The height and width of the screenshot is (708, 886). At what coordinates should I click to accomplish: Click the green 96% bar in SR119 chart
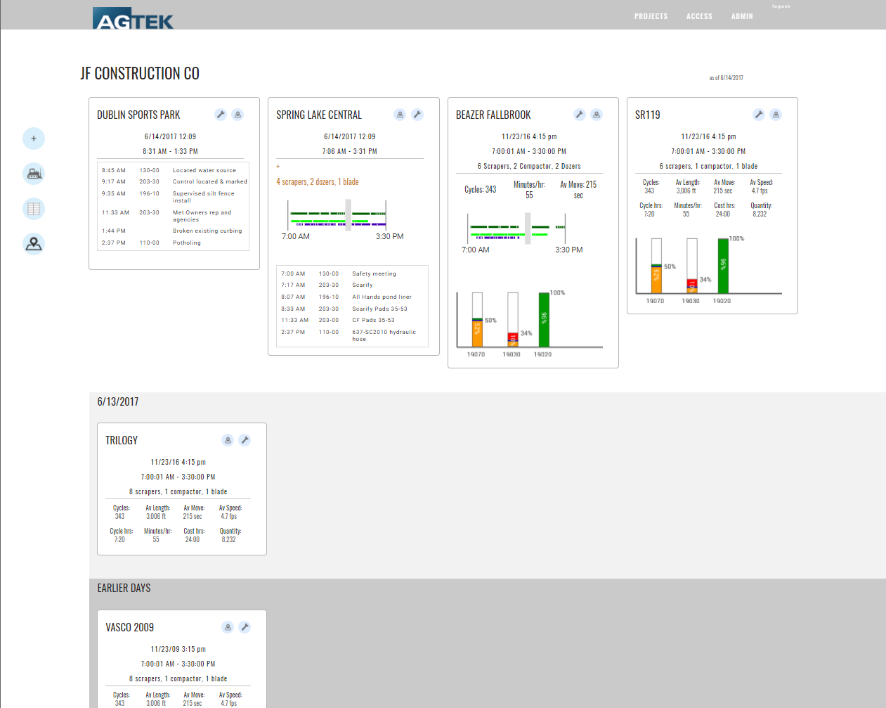pos(723,266)
